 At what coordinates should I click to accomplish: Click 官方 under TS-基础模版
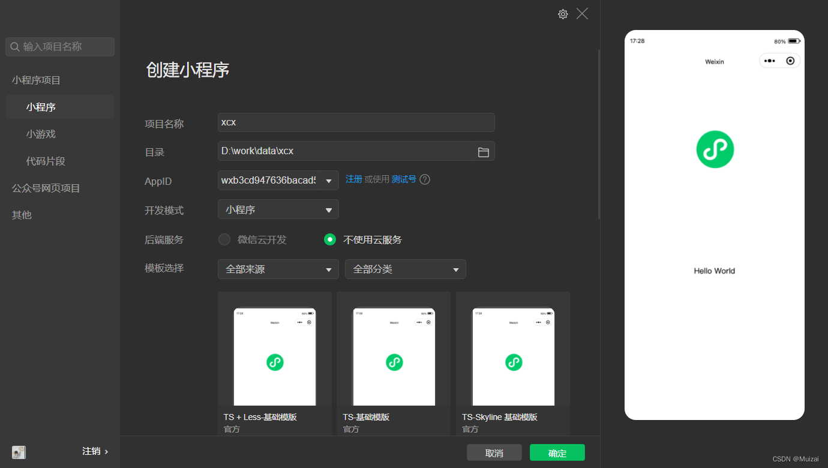[x=351, y=429]
